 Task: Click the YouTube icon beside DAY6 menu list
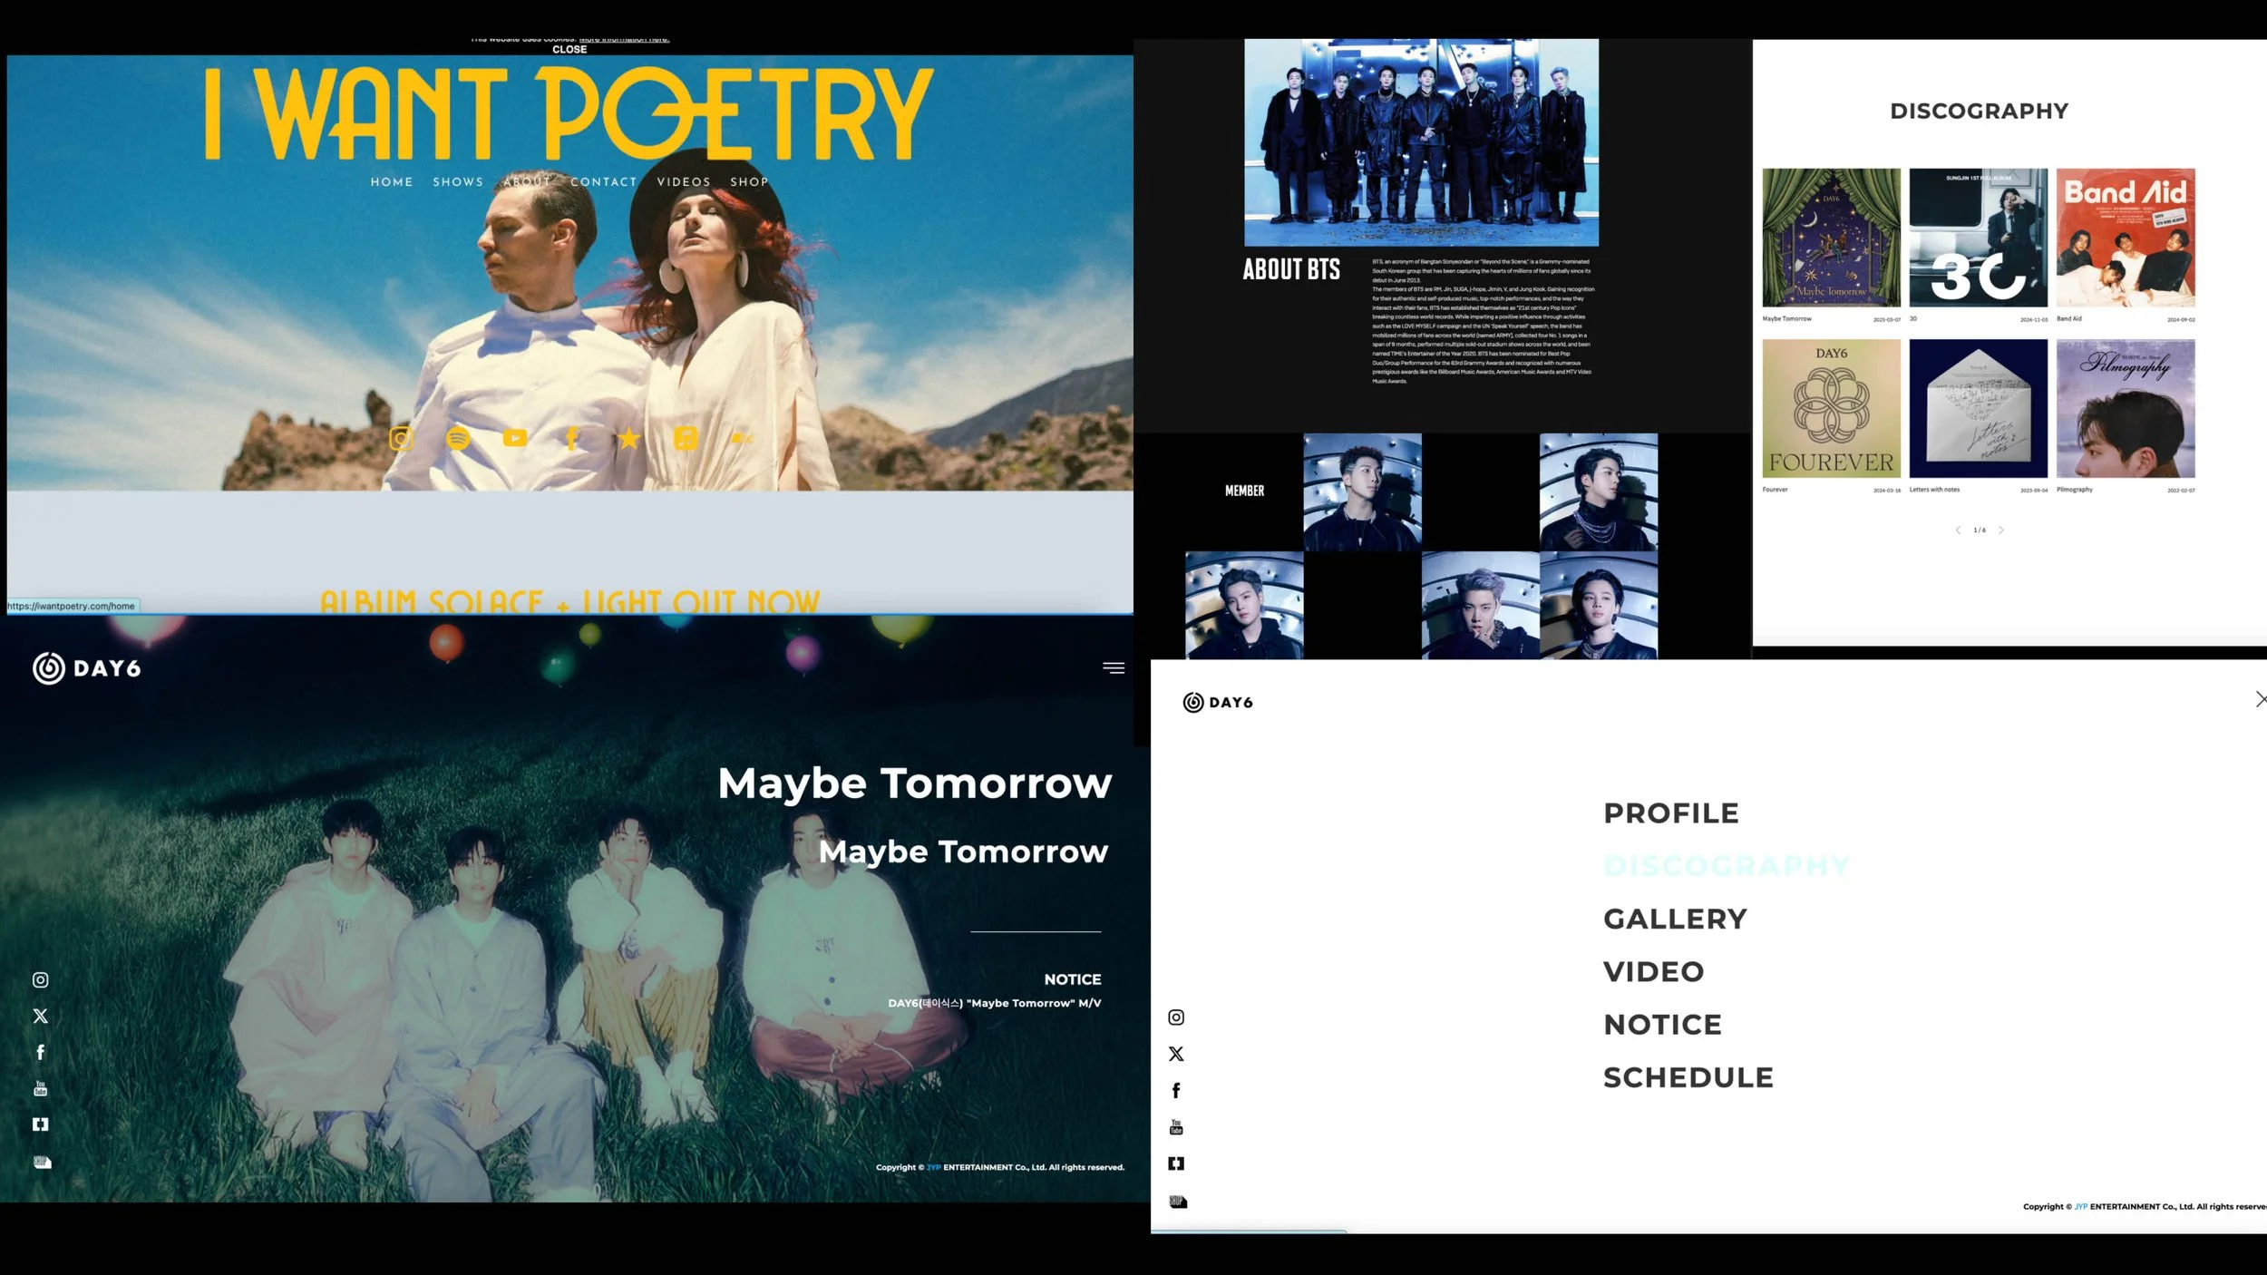click(x=1176, y=1127)
